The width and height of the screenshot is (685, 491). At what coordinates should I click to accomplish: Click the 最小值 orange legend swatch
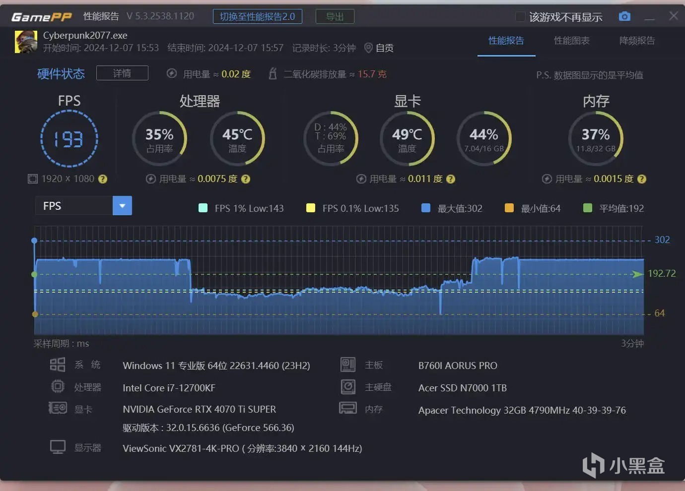[x=509, y=208]
